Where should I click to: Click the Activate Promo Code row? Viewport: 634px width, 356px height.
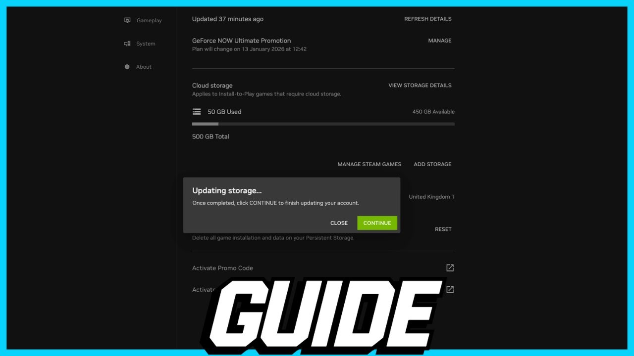tap(323, 268)
